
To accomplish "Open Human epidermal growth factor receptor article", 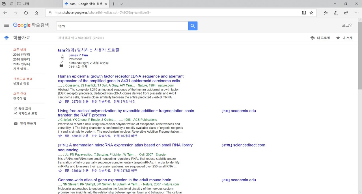I will click(x=121, y=79).
